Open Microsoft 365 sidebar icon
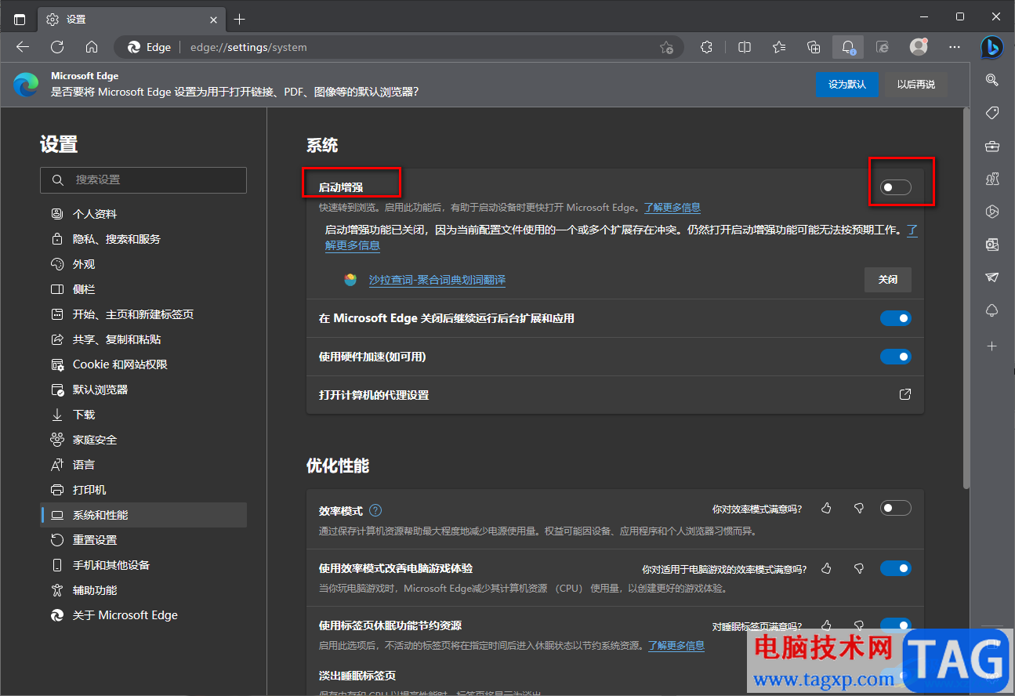The width and height of the screenshot is (1015, 696). pyautogui.click(x=992, y=212)
